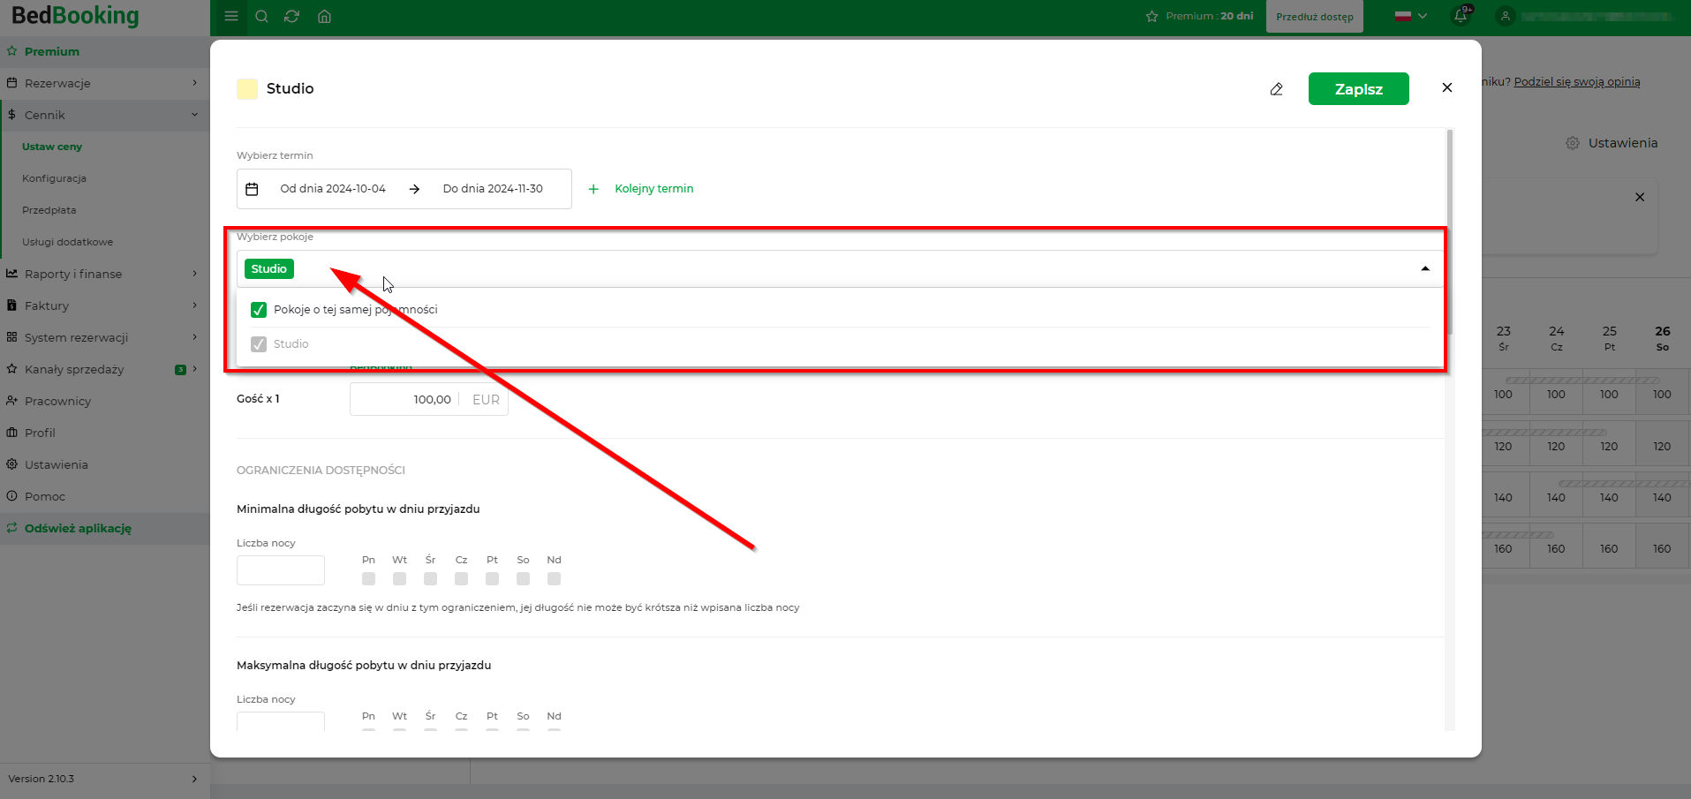
Task: Expand System rezerwacji chevron
Action: (194, 337)
